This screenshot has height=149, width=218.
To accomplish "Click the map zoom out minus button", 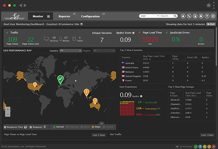I will click(x=8, y=114).
